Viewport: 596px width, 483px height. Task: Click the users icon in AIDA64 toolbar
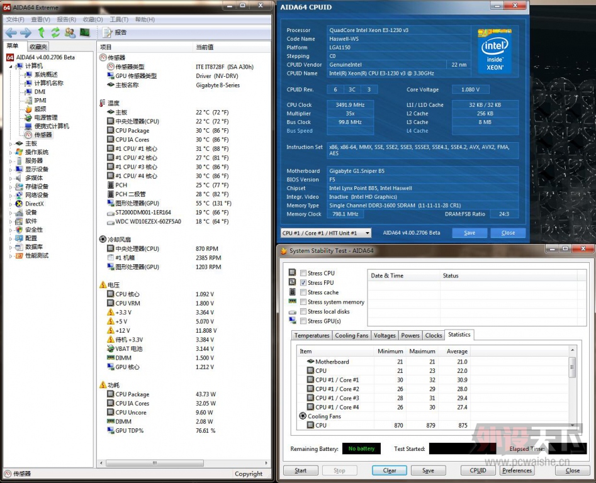(70, 33)
